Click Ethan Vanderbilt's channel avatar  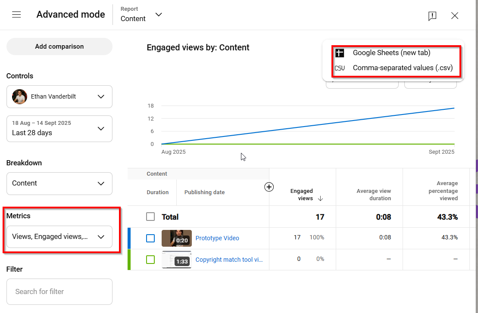tap(19, 96)
